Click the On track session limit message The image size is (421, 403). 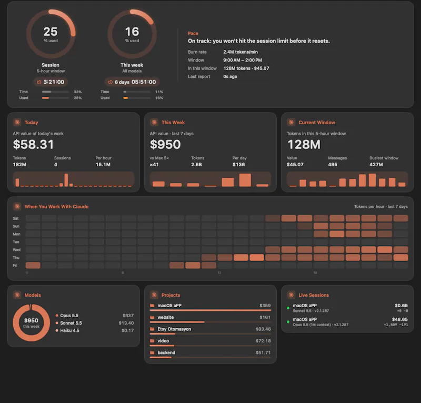pos(259,41)
